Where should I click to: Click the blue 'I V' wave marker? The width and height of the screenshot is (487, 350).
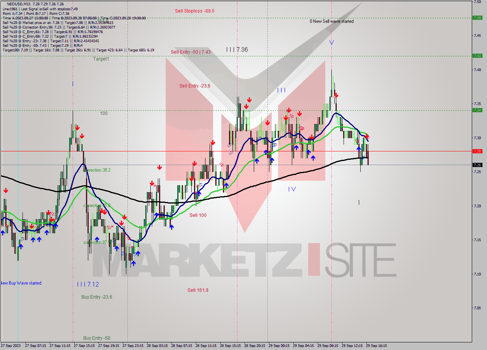[x=292, y=189]
